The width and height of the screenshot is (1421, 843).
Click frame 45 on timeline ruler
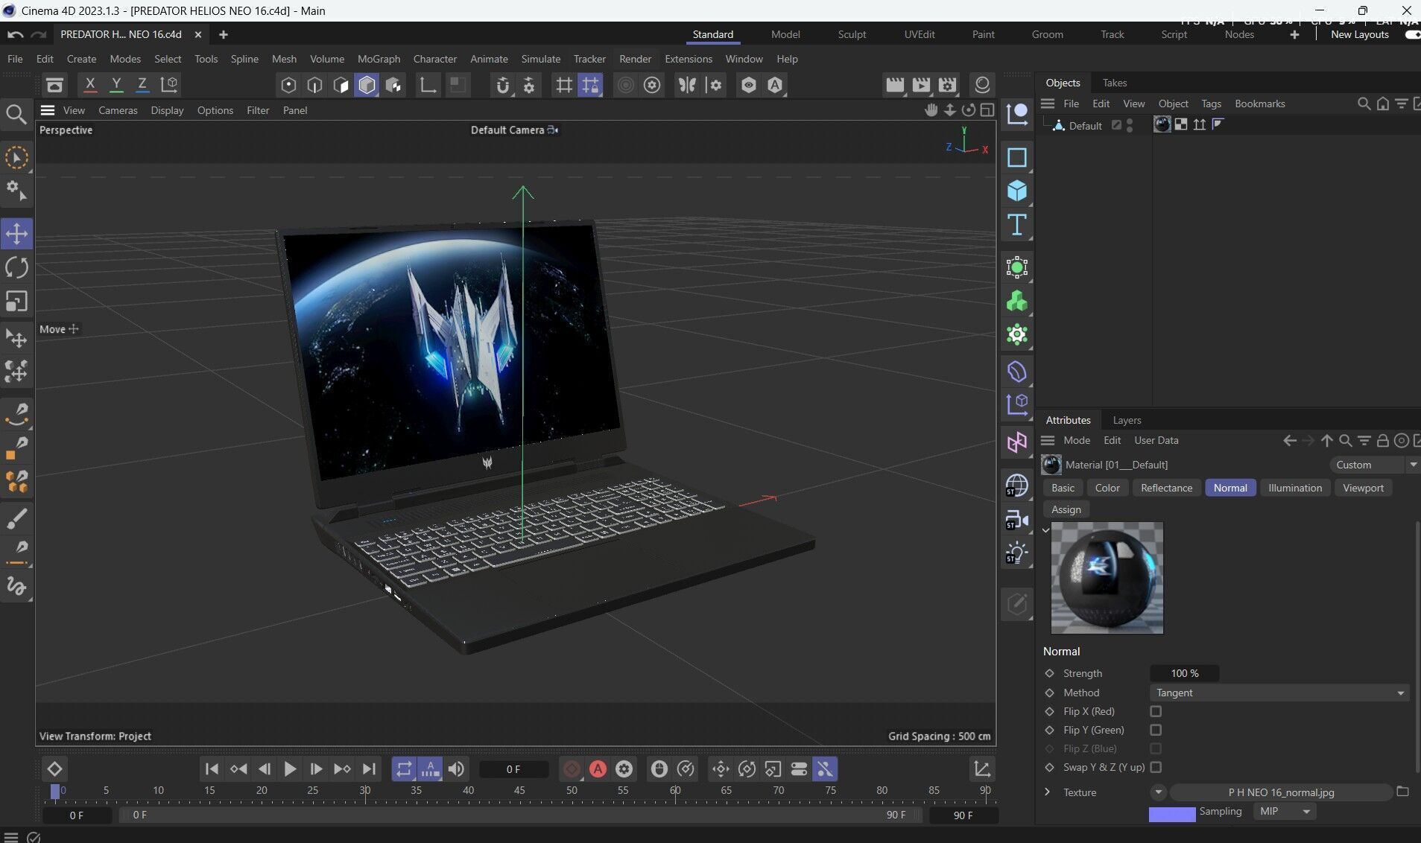click(519, 791)
